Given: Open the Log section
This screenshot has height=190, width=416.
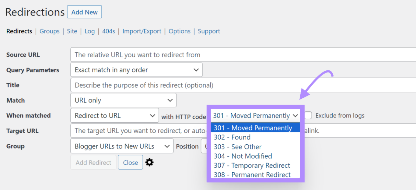Looking at the screenshot, I should point(89,31).
